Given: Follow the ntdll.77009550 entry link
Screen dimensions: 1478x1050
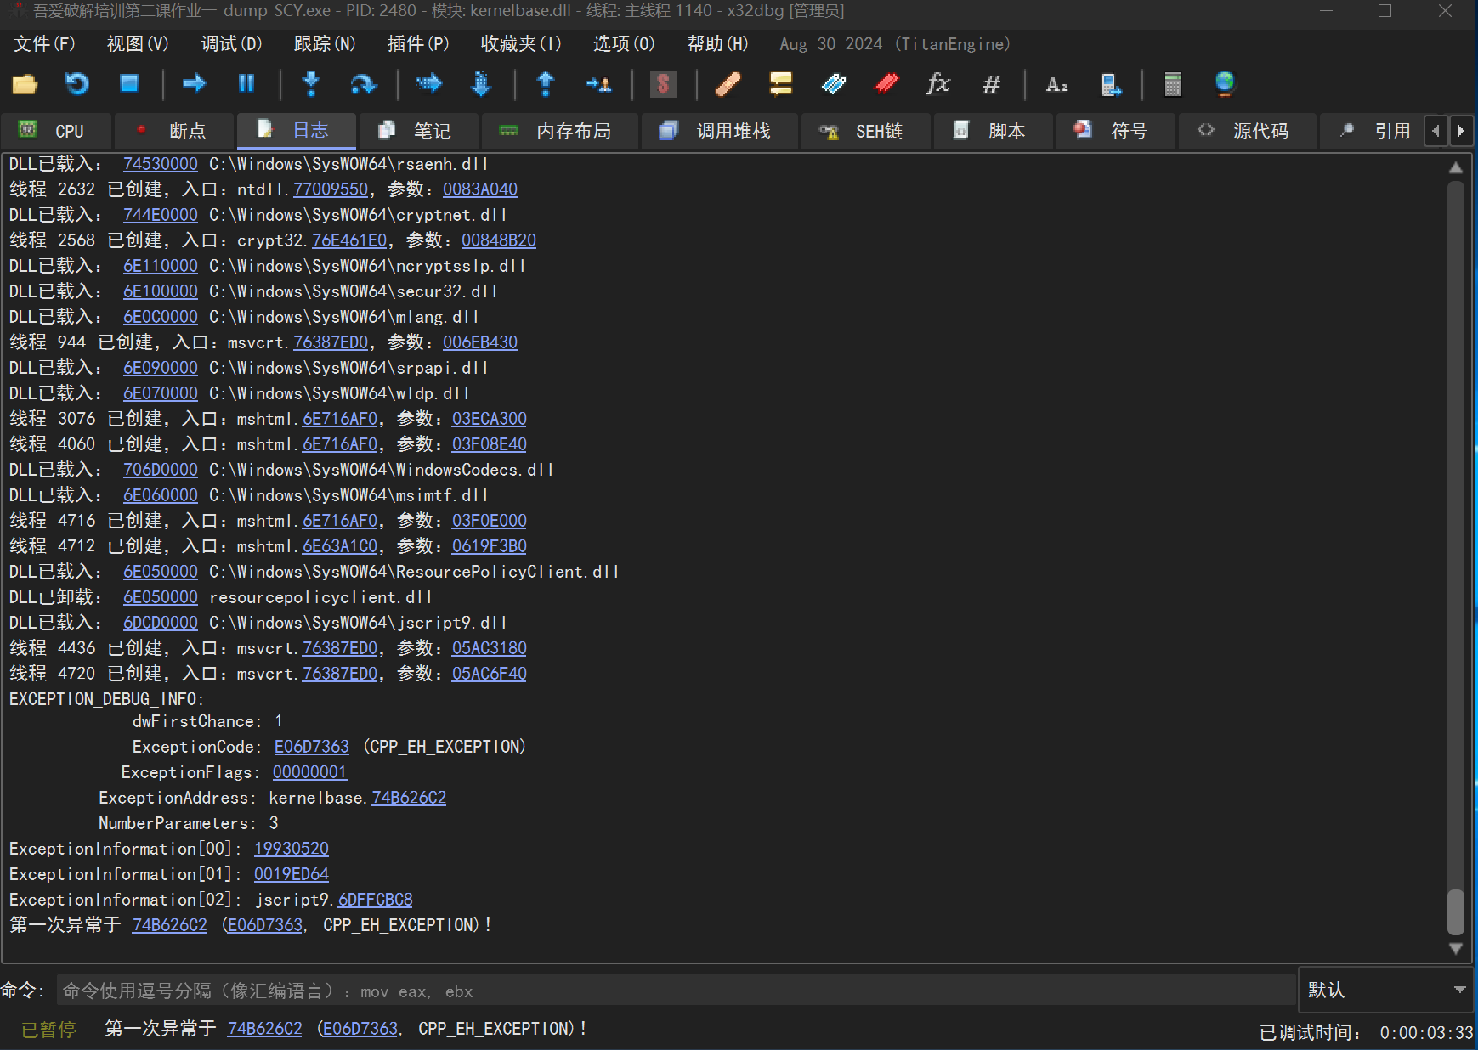Looking at the screenshot, I should coord(331,189).
